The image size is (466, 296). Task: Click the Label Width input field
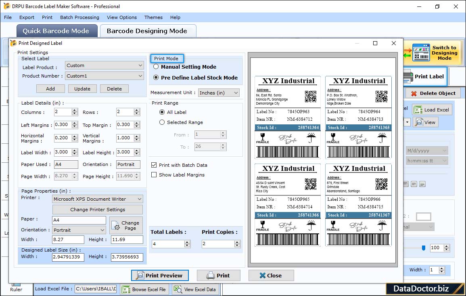click(63, 152)
